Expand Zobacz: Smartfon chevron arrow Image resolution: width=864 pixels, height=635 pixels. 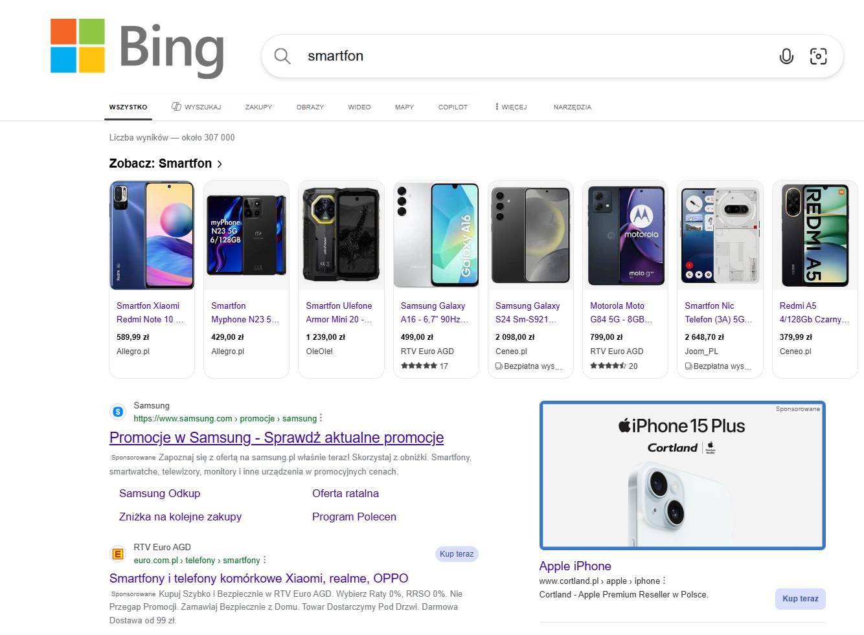pos(220,164)
